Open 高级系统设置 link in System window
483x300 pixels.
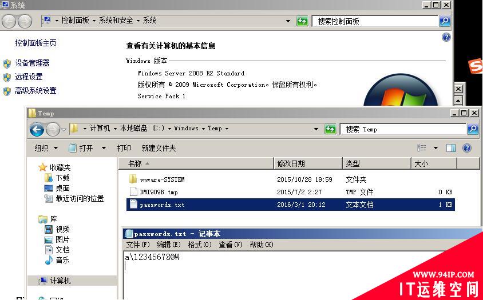(35, 90)
